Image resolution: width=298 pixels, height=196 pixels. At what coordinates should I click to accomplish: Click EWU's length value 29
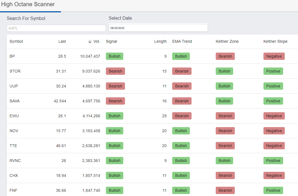click(x=164, y=116)
